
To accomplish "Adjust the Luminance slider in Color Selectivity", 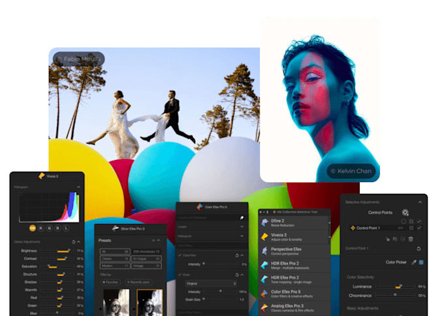I will 395,287.
